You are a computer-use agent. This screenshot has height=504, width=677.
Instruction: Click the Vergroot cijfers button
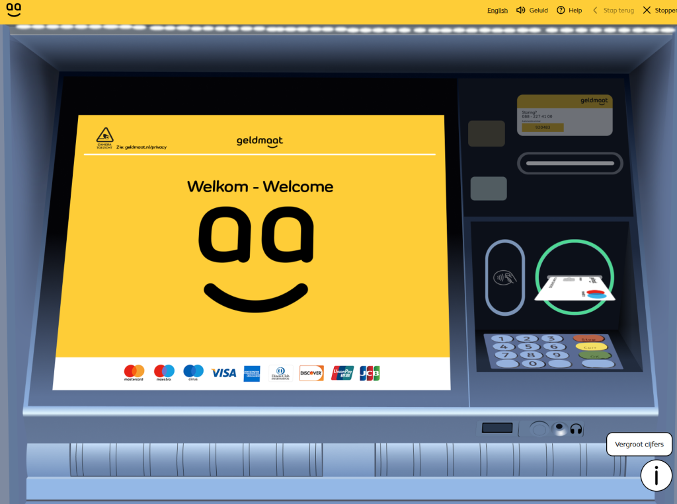[x=639, y=444]
